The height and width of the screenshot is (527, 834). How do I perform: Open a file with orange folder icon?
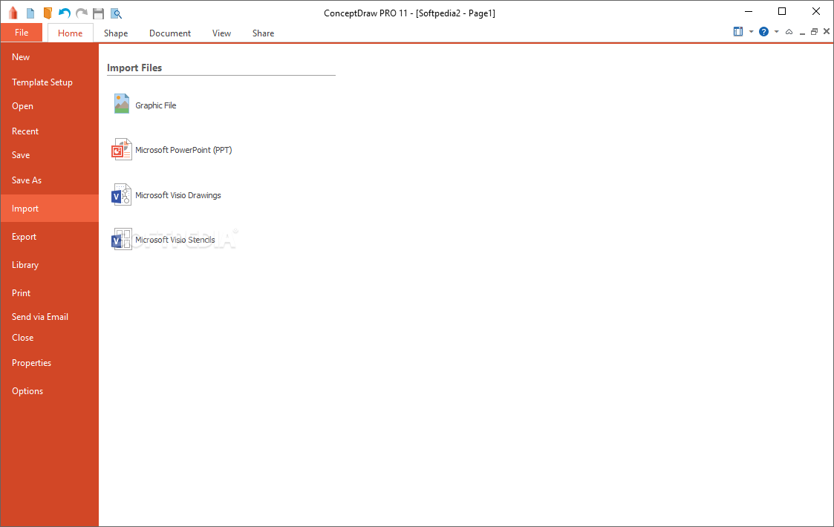point(48,13)
